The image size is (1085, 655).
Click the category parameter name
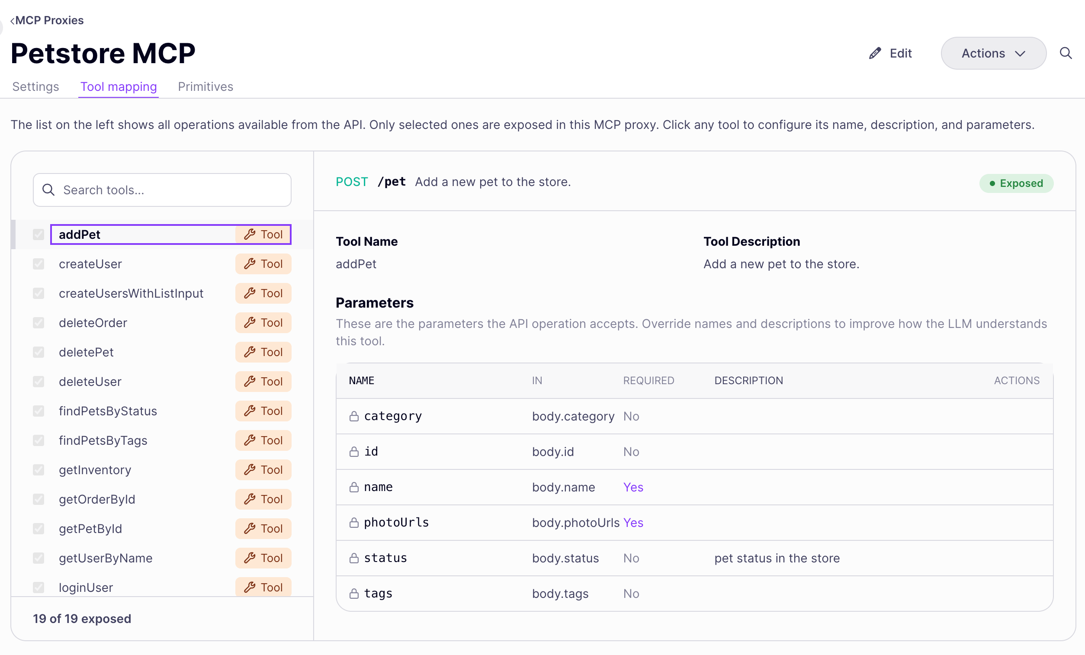coord(393,416)
